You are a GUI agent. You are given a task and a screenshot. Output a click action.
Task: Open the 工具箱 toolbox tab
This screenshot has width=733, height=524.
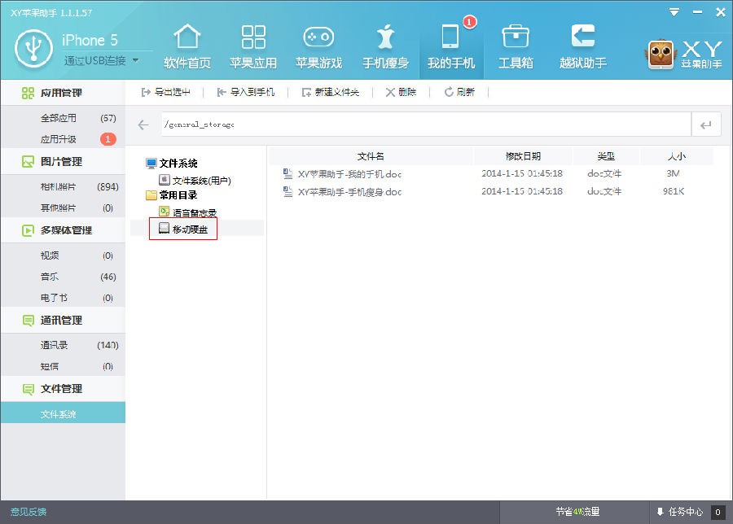[516, 46]
